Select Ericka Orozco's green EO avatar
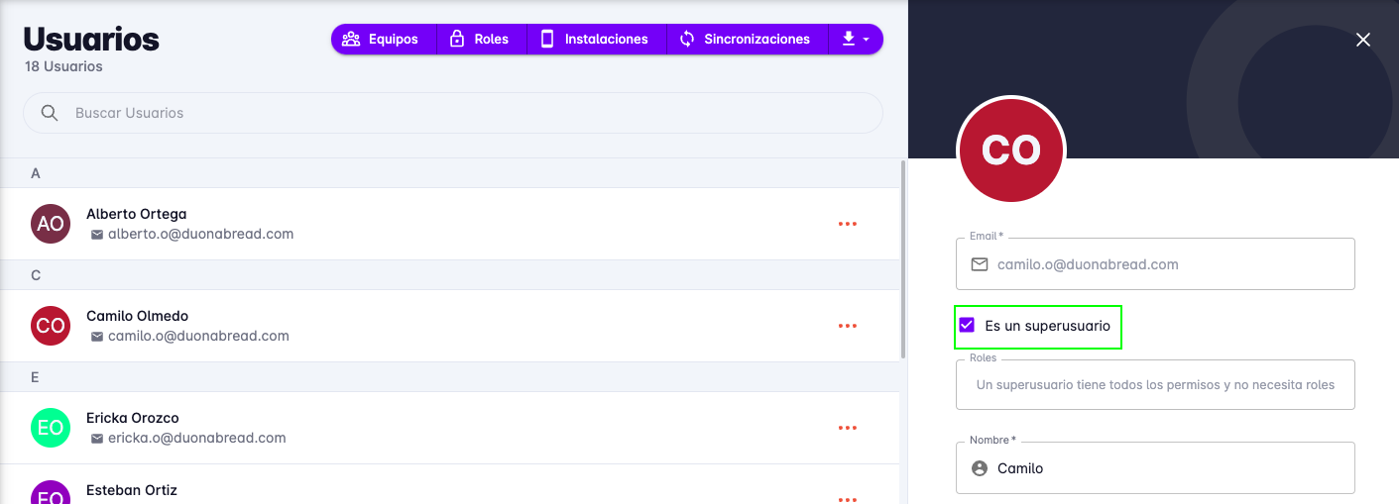Screen dimensions: 1399x504 [51, 428]
